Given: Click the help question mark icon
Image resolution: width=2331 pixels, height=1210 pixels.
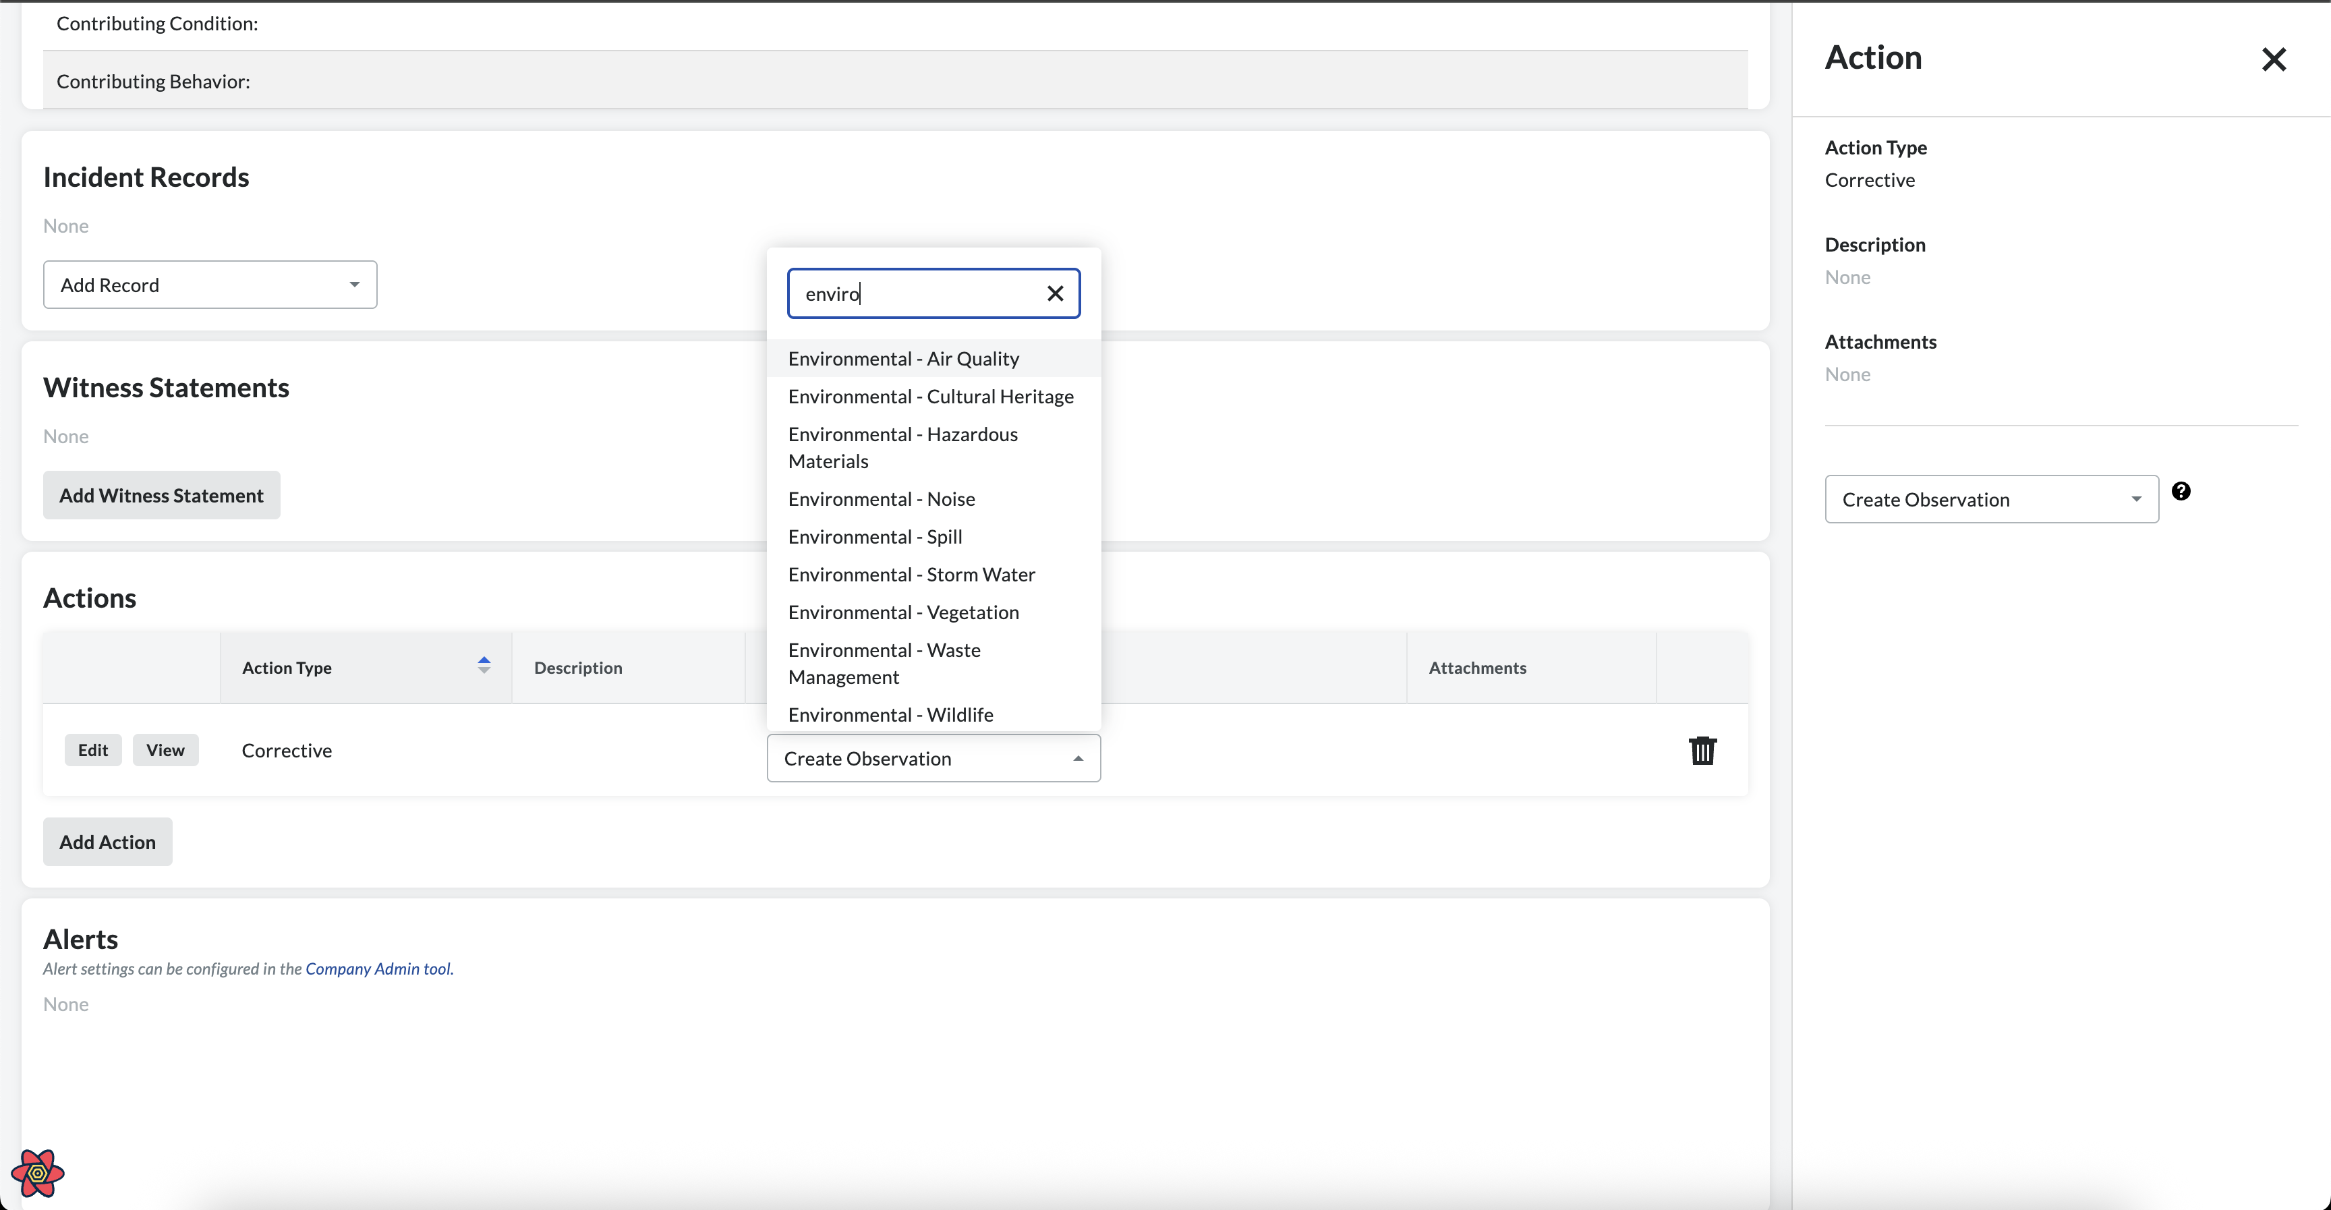Looking at the screenshot, I should point(2181,492).
